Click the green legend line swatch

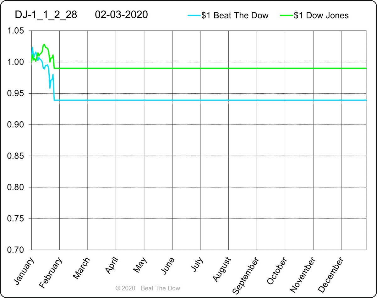click(286, 15)
